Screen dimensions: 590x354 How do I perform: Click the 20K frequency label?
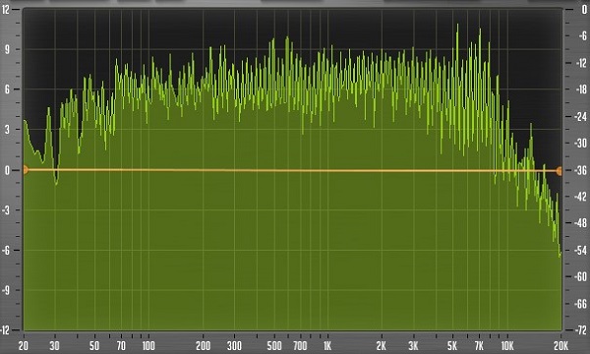[x=560, y=346]
